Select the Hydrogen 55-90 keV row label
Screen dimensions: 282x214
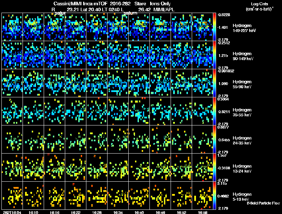242,84
